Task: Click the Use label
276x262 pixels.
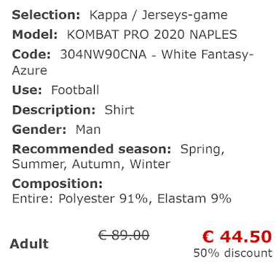Action: tap(27, 90)
